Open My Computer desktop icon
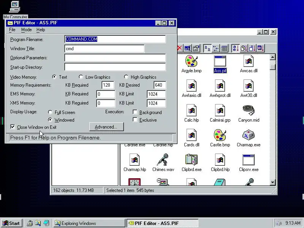 coord(15,9)
